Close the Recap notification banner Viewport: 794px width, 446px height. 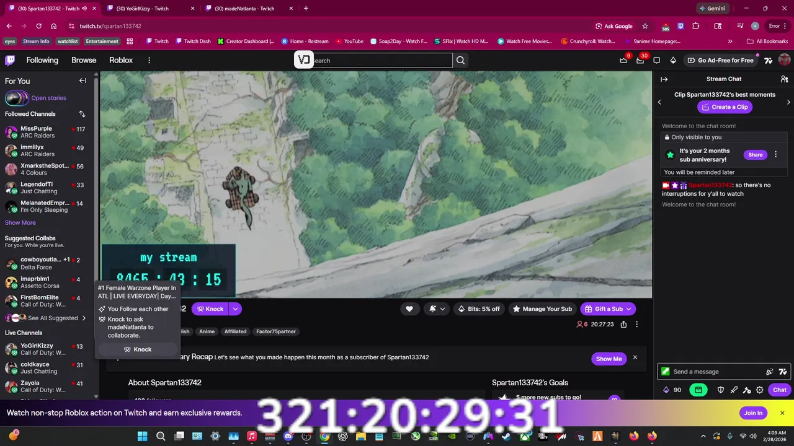coord(635,357)
